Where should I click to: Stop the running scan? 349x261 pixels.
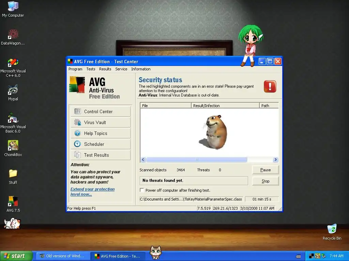click(x=265, y=181)
